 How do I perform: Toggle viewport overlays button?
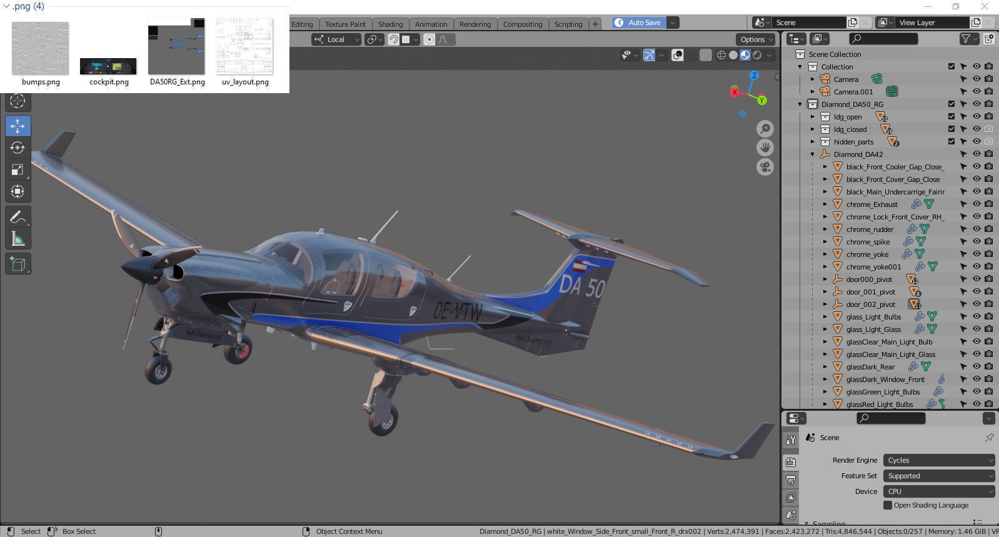(677, 55)
